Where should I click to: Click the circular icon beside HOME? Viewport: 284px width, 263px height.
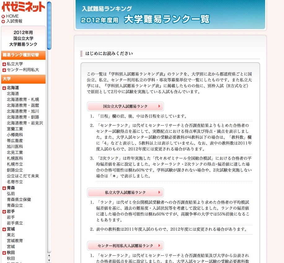click(x=3, y=16)
